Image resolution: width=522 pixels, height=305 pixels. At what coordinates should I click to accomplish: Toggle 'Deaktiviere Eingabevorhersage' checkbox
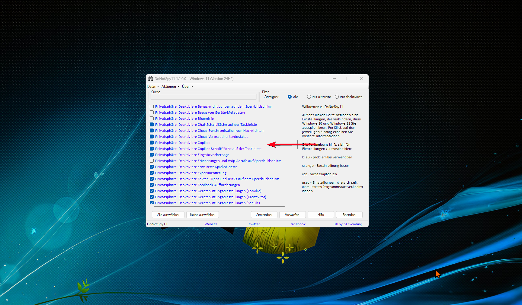[152, 155]
